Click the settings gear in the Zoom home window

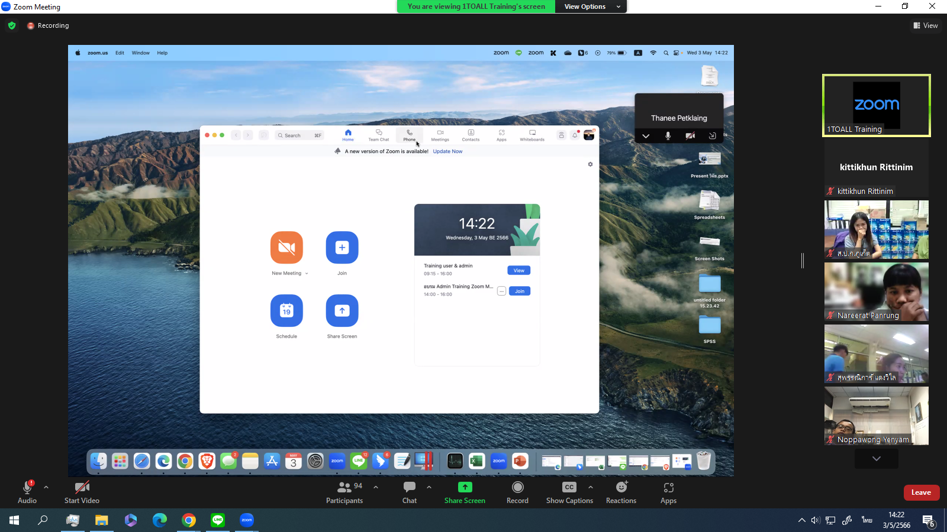click(x=590, y=164)
